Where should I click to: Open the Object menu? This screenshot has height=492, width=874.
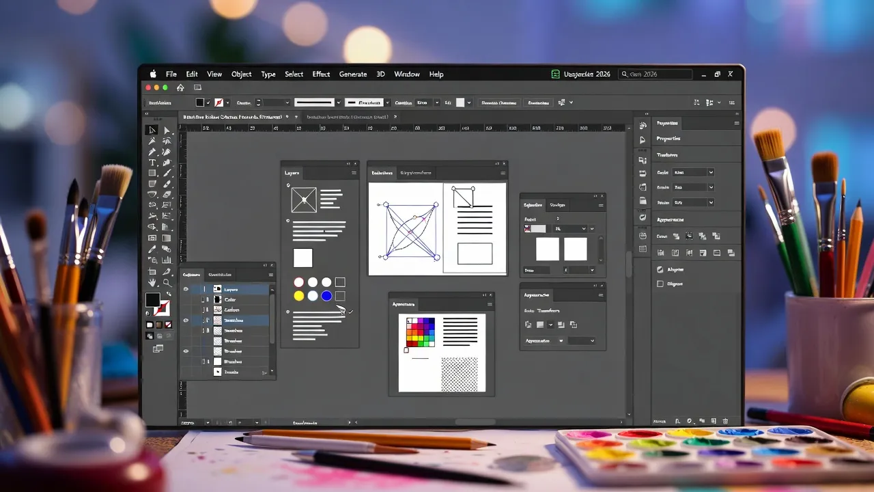click(x=241, y=74)
